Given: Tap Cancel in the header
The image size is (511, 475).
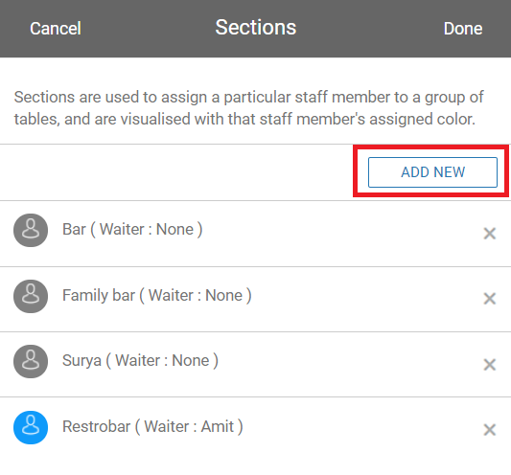Looking at the screenshot, I should [x=56, y=29].
